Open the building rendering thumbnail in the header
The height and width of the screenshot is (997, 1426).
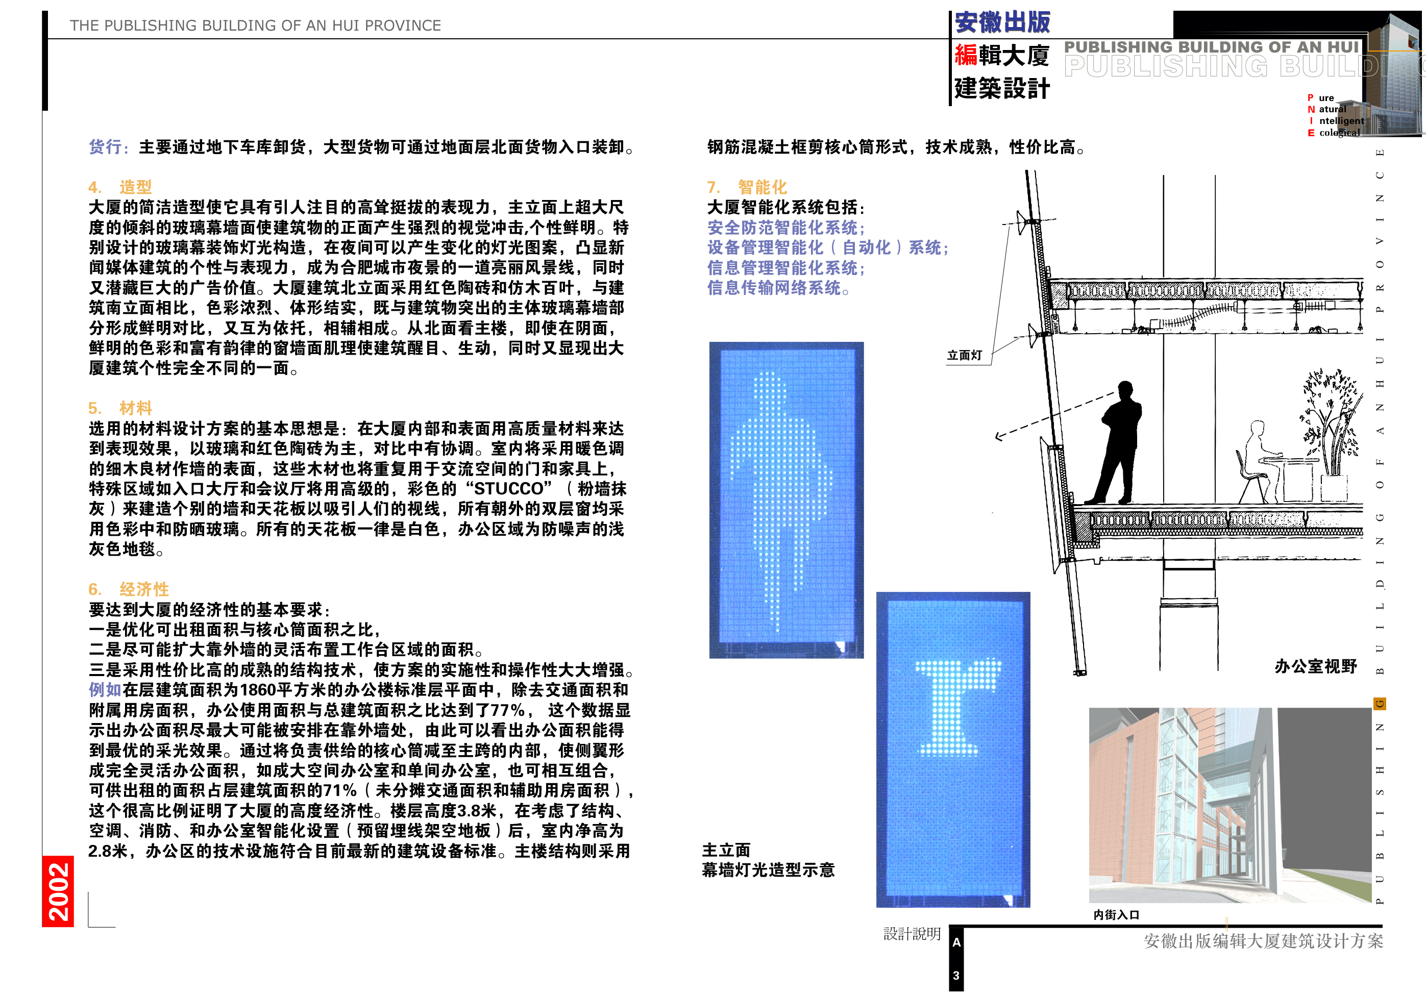1393,73
